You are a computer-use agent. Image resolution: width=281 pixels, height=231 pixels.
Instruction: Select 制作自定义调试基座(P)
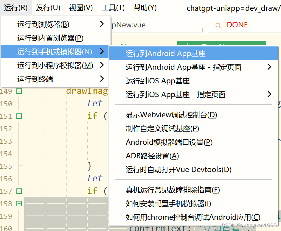(x=193, y=128)
